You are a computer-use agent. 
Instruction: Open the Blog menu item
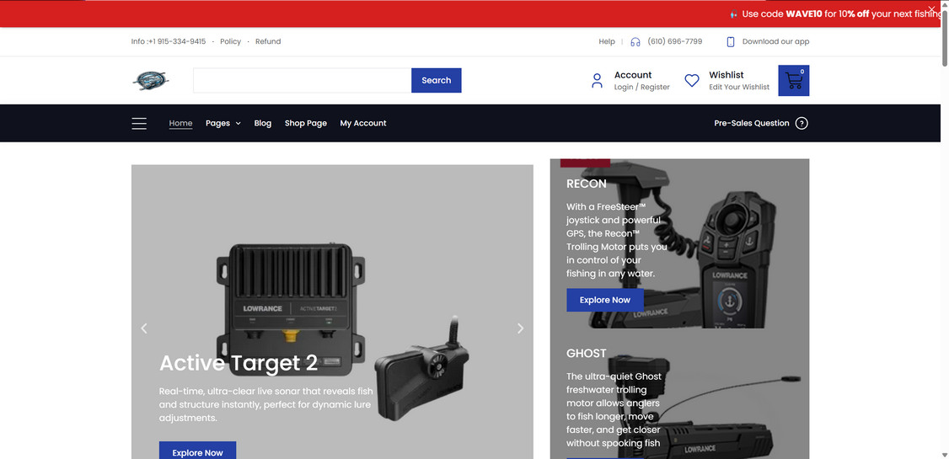(263, 123)
